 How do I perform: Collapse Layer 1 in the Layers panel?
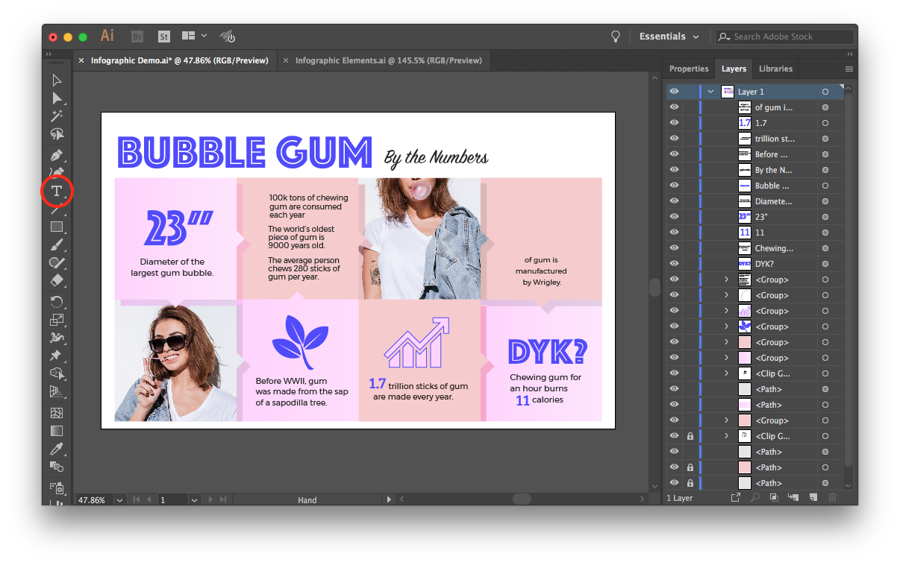click(x=710, y=92)
